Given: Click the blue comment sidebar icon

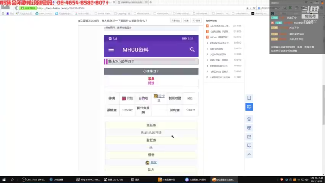Looking at the screenshot, I should [x=249, y=107].
